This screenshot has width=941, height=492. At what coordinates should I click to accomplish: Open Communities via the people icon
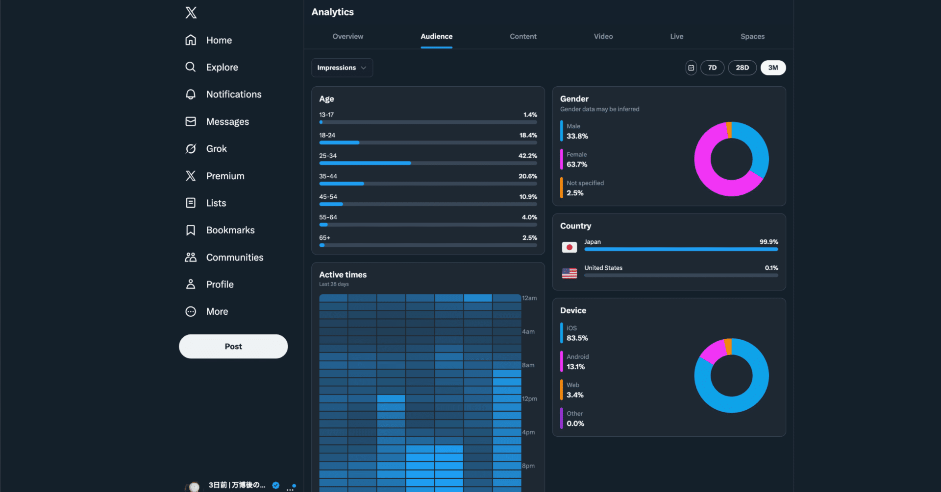tap(191, 258)
